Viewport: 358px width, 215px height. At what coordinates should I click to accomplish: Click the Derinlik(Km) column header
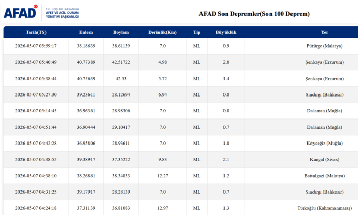(x=163, y=32)
